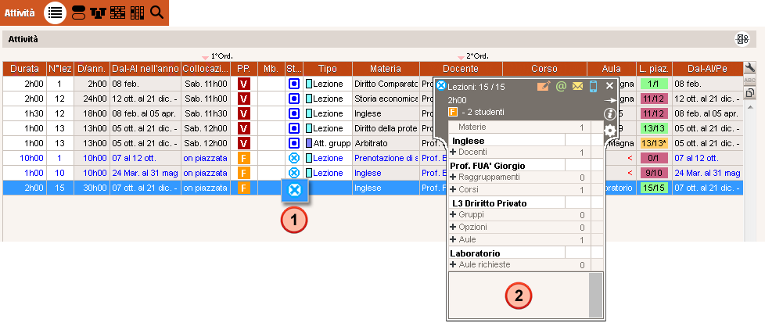This screenshot has width=765, height=330.
Task: Expand the Raggruppamenti section
Action: tap(454, 177)
